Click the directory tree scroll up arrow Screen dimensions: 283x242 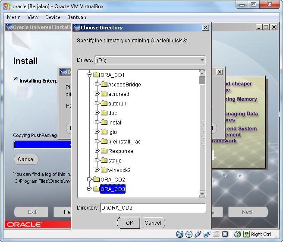click(202, 73)
